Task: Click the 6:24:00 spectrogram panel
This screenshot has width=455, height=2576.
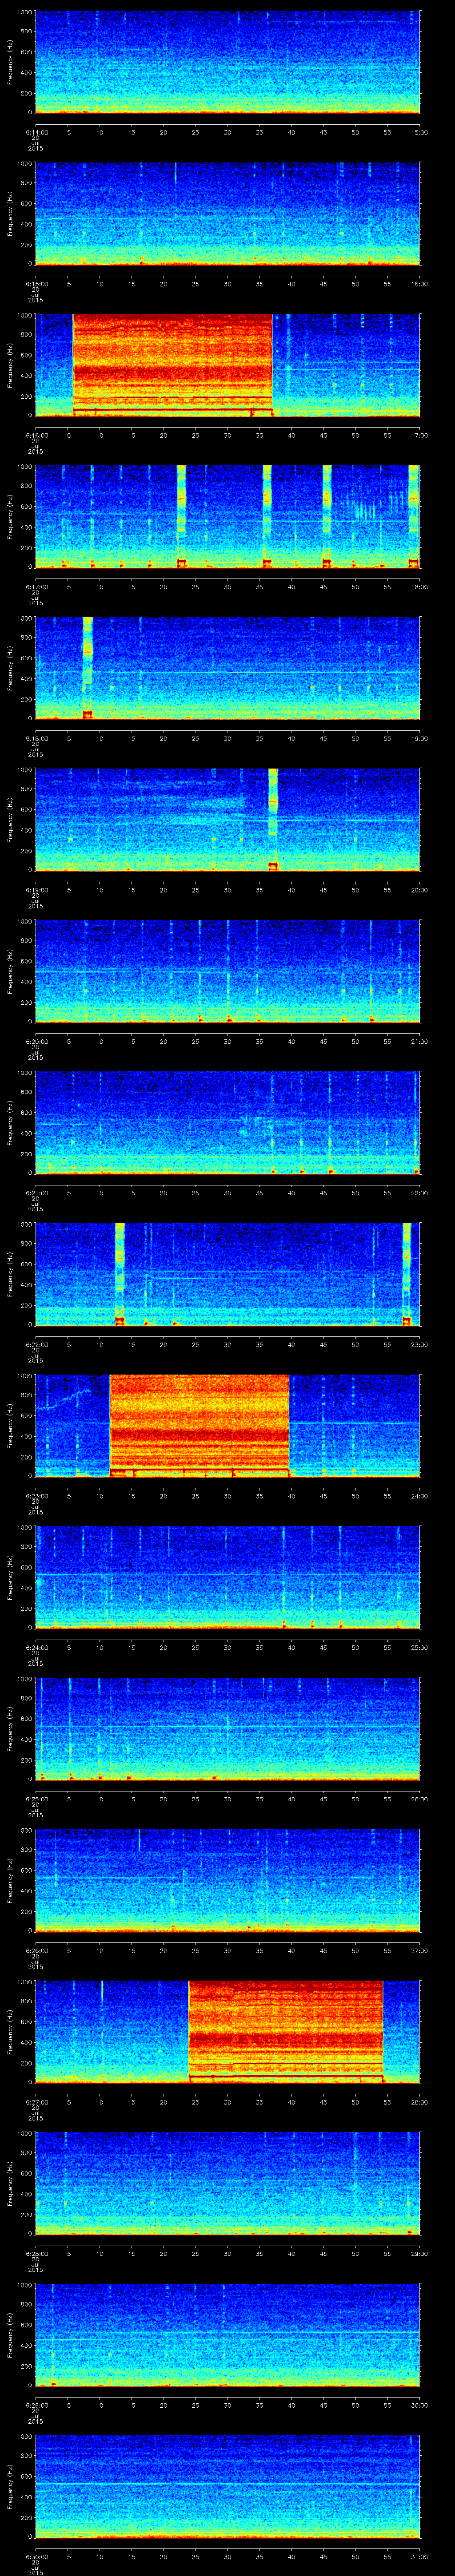Action: pyautogui.click(x=227, y=1577)
